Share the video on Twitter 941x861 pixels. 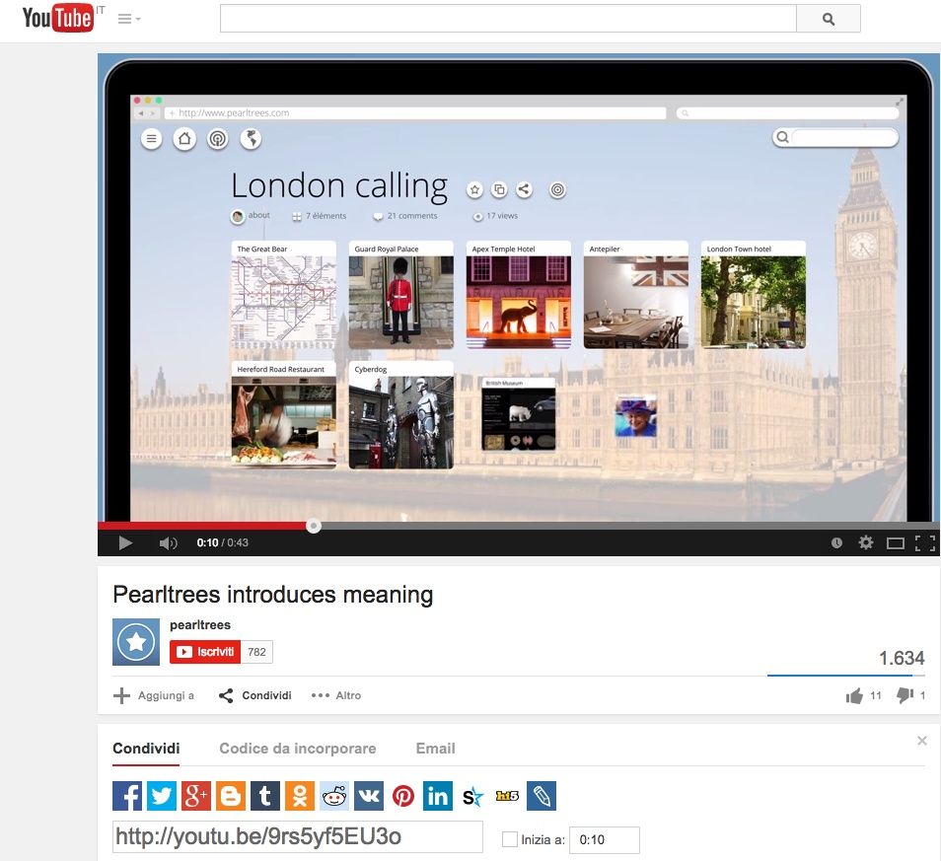coord(162,796)
